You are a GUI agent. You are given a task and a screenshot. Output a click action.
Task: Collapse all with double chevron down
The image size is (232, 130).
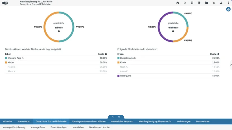click(x=119, y=117)
